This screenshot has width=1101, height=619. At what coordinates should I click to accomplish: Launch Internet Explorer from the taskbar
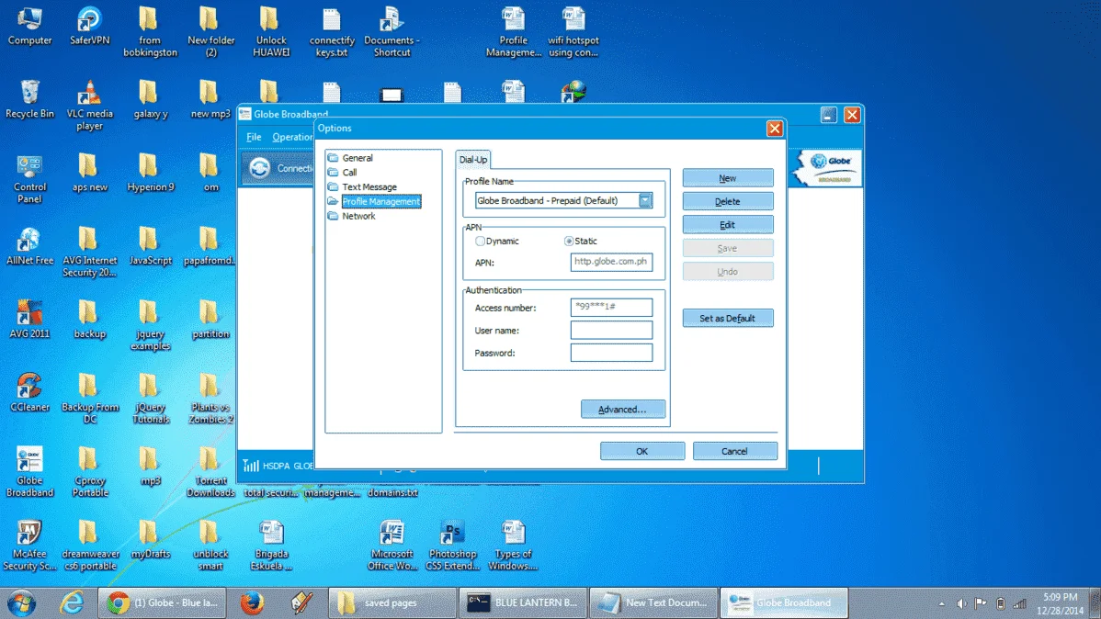72,602
